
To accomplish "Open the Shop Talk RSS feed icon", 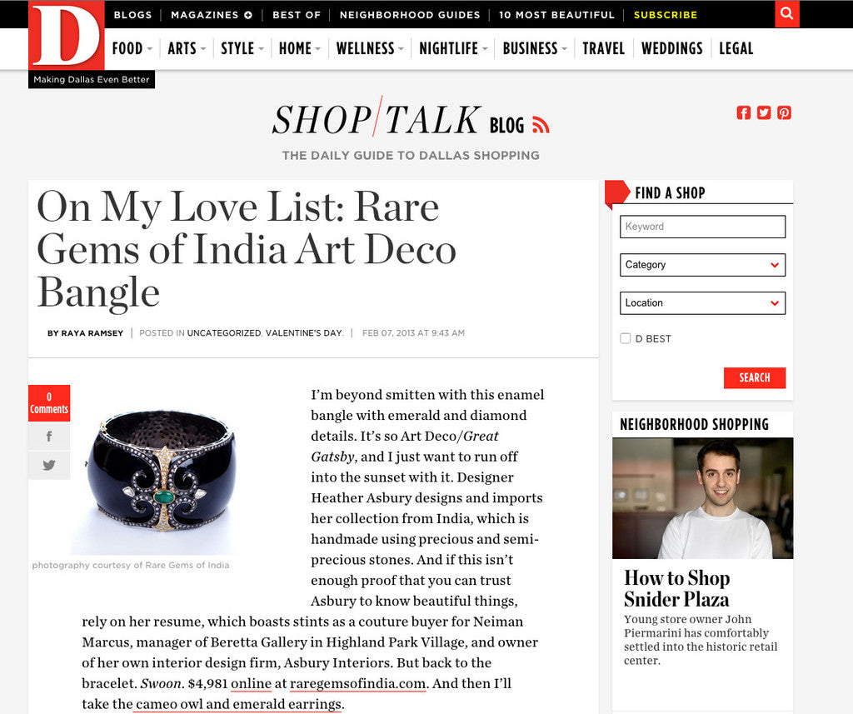I will [541, 125].
